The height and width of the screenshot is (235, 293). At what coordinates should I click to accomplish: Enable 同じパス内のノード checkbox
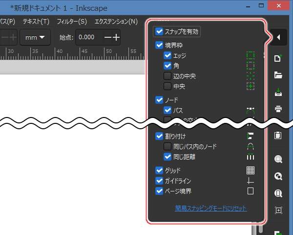(167, 146)
